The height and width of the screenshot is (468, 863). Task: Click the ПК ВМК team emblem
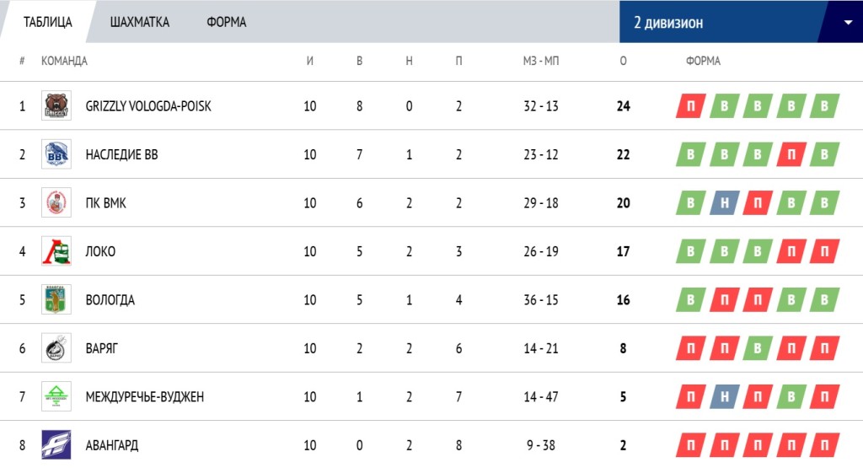pyautogui.click(x=56, y=202)
